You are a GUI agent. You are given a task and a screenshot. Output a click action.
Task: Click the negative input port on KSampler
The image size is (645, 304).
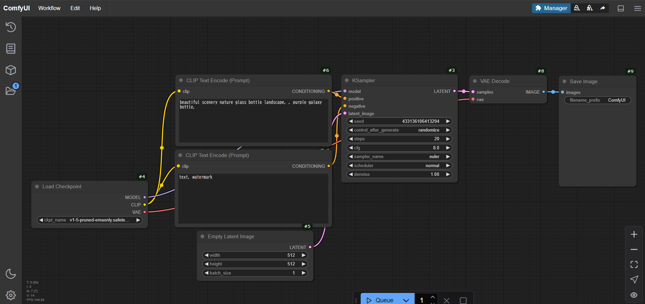pos(345,106)
